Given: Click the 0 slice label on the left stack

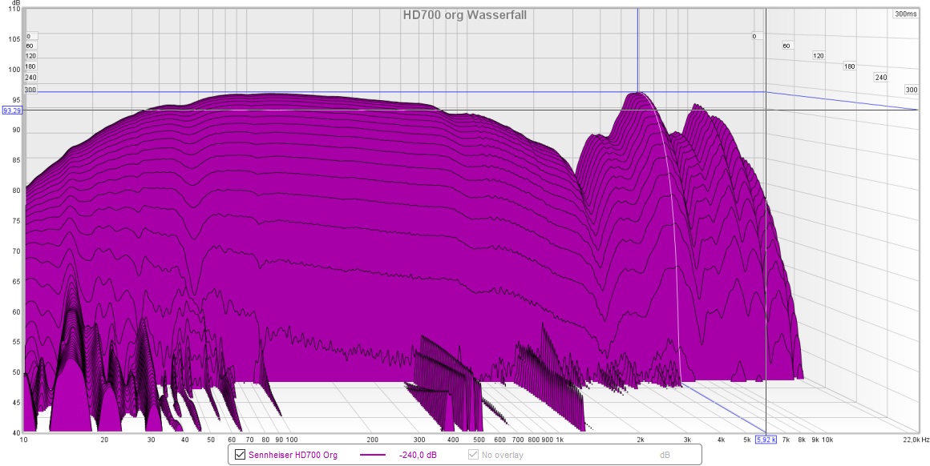Looking at the screenshot, I should [28, 36].
